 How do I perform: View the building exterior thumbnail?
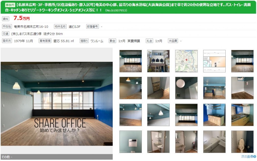point(158,61)
